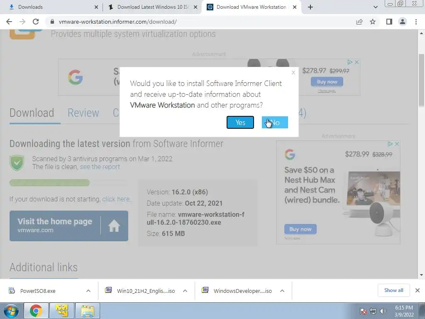The height and width of the screenshot is (319, 425).
Task: Open the Download page tab
Action: coord(32,113)
